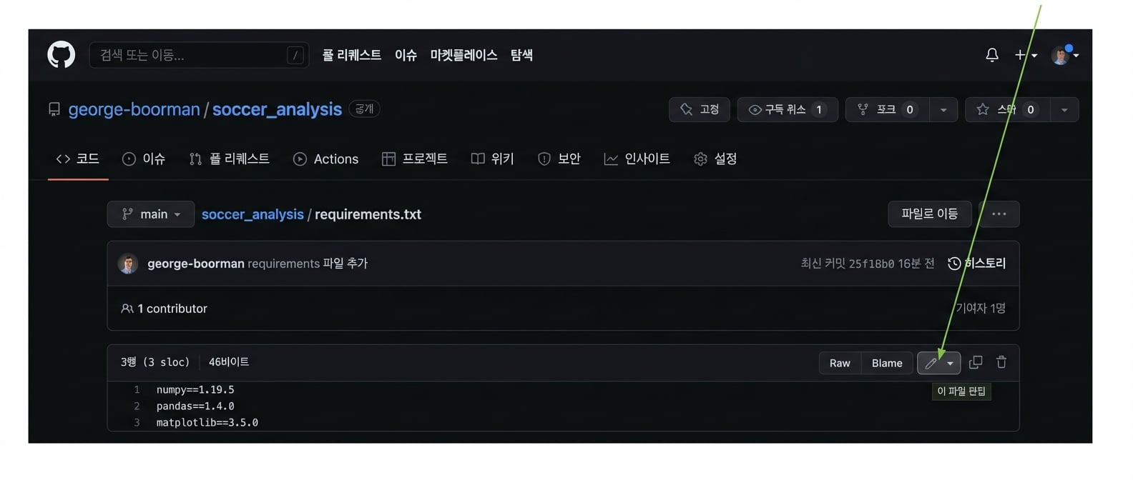Switch to the Actions tab

click(x=325, y=159)
